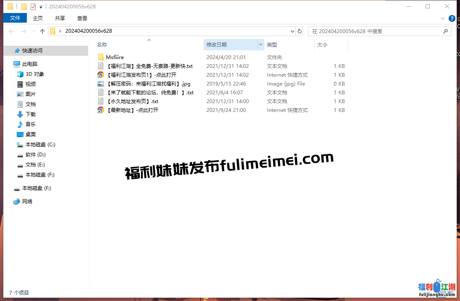Click text icon of 【来了就能下载的论坛】 file
The height and width of the screenshot is (301, 460).
pyautogui.click(x=101, y=92)
